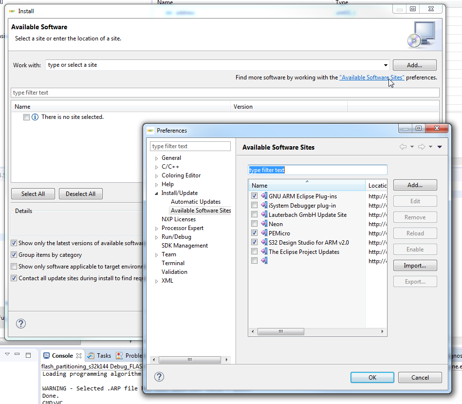Expand the Coloring Editor node
This screenshot has height=404, width=462.
156,176
